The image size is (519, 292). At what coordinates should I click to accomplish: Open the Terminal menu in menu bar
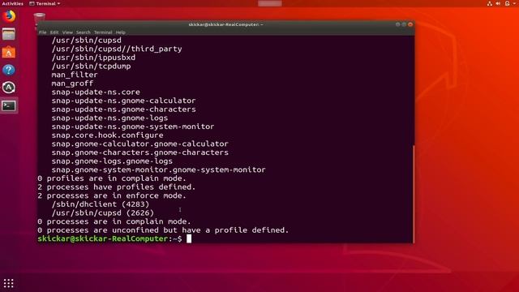click(103, 32)
